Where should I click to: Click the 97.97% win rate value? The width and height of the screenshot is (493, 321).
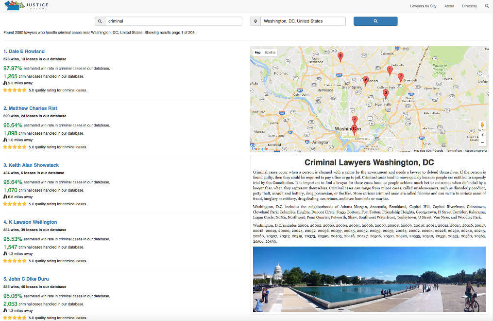[13, 68]
